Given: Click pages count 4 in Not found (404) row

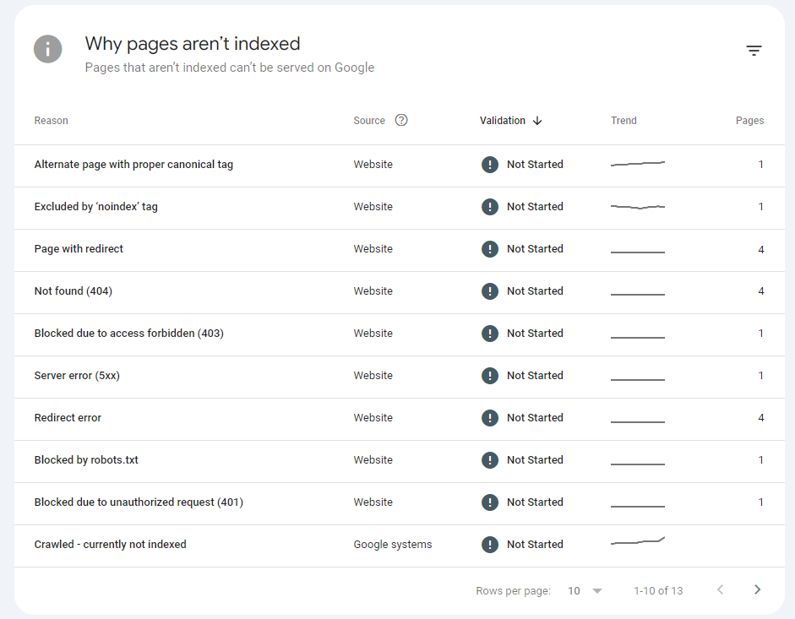Looking at the screenshot, I should (x=761, y=291).
